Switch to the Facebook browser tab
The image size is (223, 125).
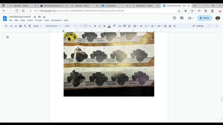pyautogui.click(x=115, y=6)
